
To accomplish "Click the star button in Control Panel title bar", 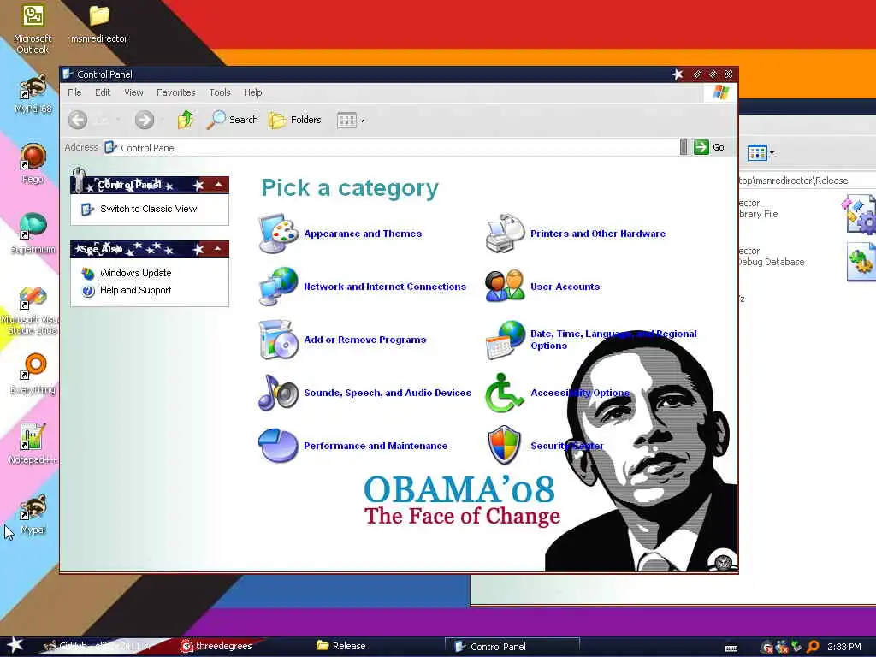I will pyautogui.click(x=678, y=74).
